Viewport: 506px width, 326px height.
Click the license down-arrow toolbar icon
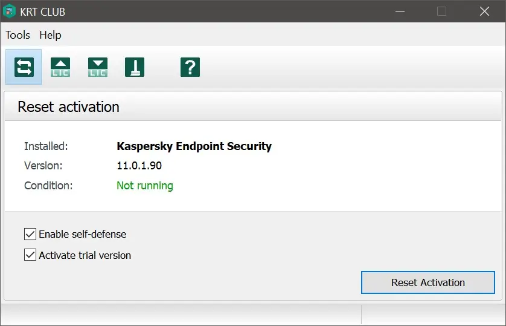pos(97,67)
